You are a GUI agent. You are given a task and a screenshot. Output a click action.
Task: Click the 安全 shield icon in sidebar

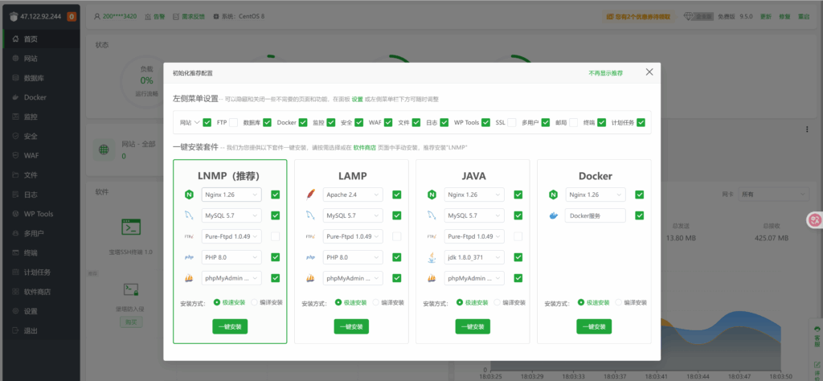tap(15, 136)
